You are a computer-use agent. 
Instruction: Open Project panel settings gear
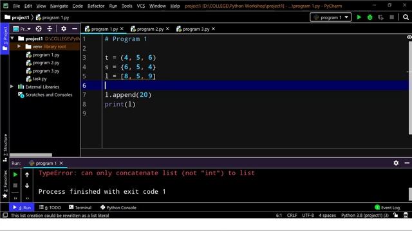64,29
